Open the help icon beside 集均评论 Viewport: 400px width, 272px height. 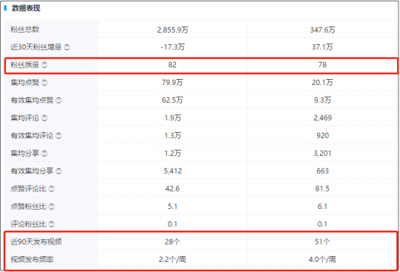tap(44, 118)
